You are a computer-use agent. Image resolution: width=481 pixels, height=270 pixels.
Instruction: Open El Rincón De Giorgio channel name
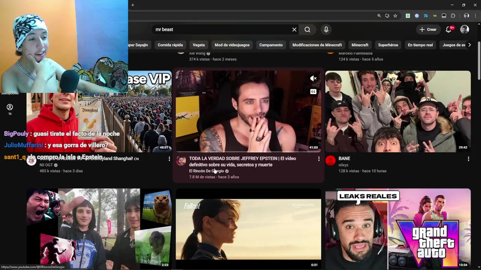[206, 171]
